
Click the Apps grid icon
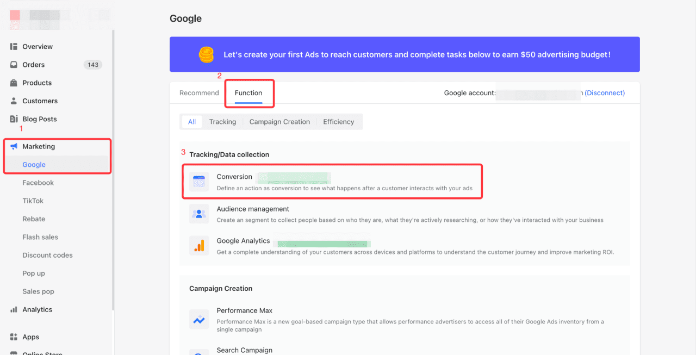14,337
